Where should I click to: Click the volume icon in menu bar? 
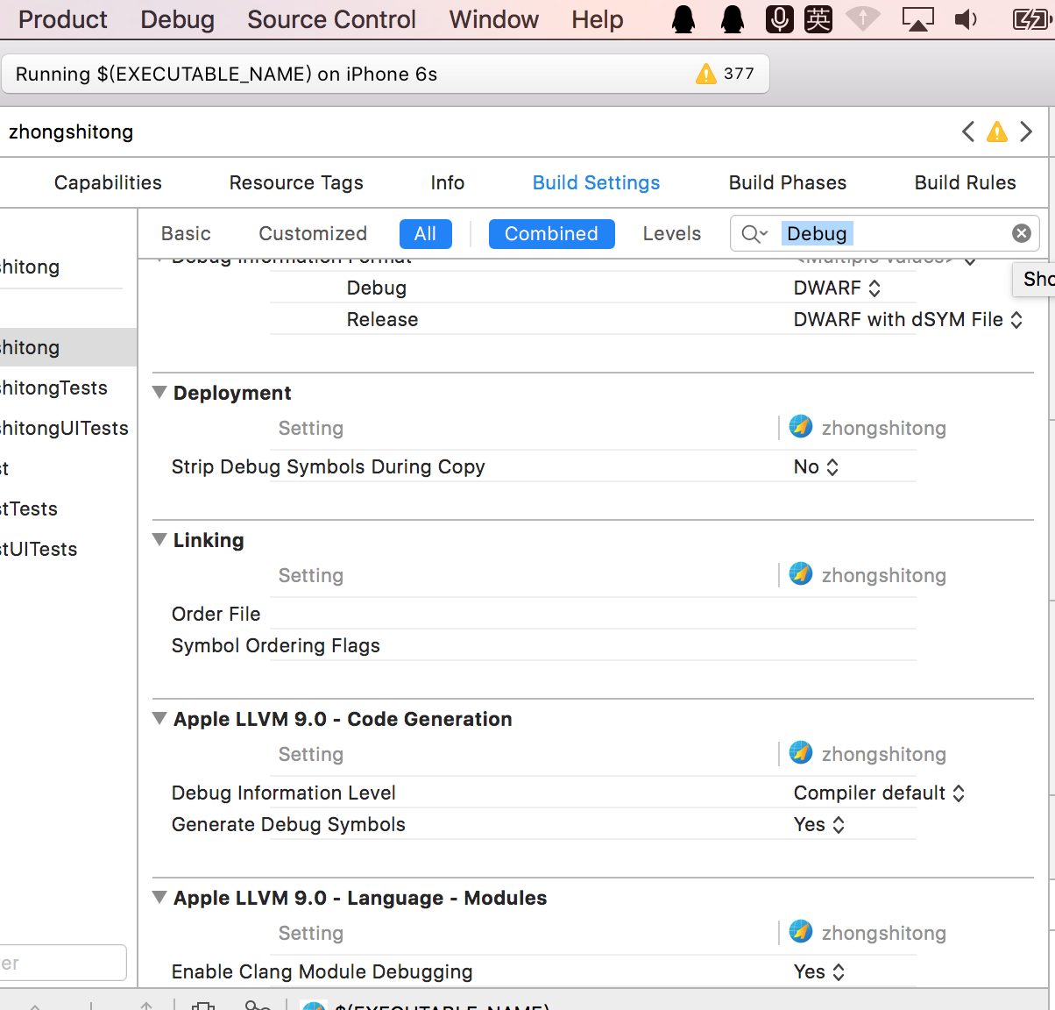[x=966, y=19]
